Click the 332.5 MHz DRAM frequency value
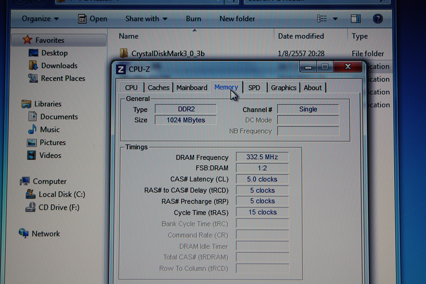Image resolution: width=426 pixels, height=284 pixels. tap(262, 157)
